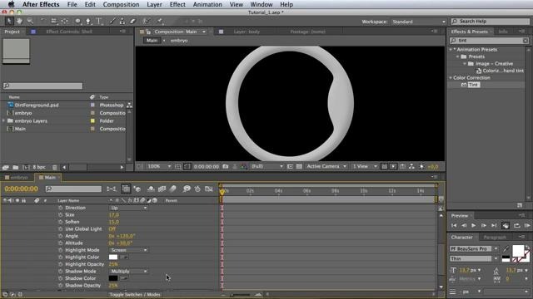
Task: Open the Workspace Standard dropdown
Action: 418,22
